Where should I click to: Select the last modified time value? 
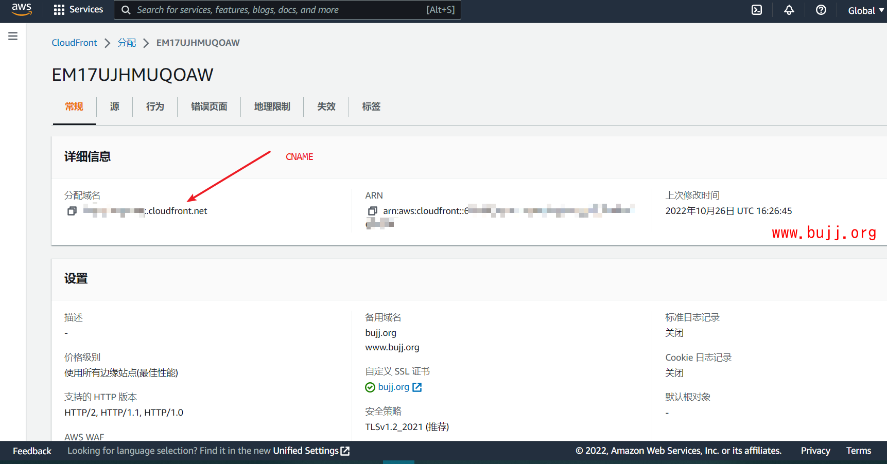(x=728, y=211)
